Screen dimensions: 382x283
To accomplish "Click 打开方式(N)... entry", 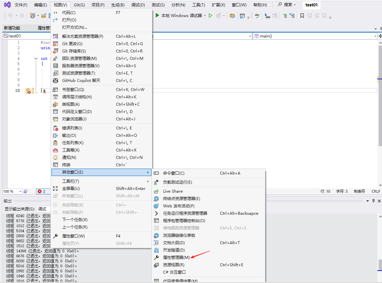I will 101,27.
